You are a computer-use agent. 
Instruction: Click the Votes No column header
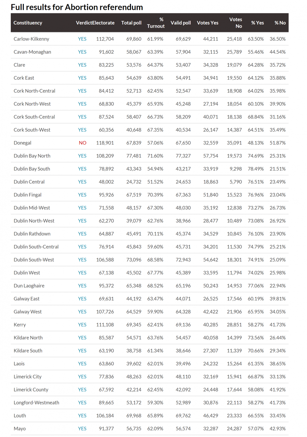click(235, 23)
